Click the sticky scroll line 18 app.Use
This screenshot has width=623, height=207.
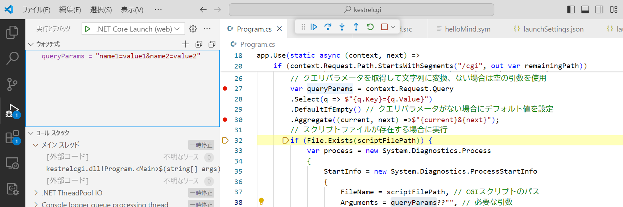(x=338, y=55)
